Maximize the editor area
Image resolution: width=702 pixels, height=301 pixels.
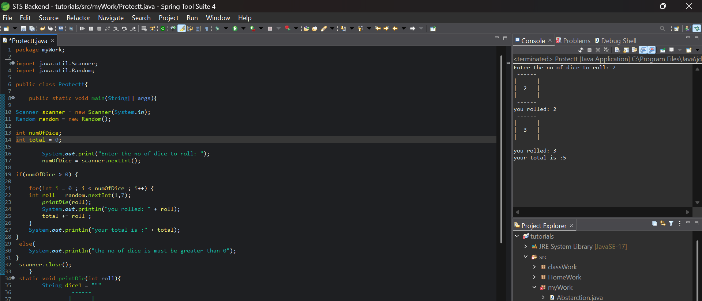505,38
